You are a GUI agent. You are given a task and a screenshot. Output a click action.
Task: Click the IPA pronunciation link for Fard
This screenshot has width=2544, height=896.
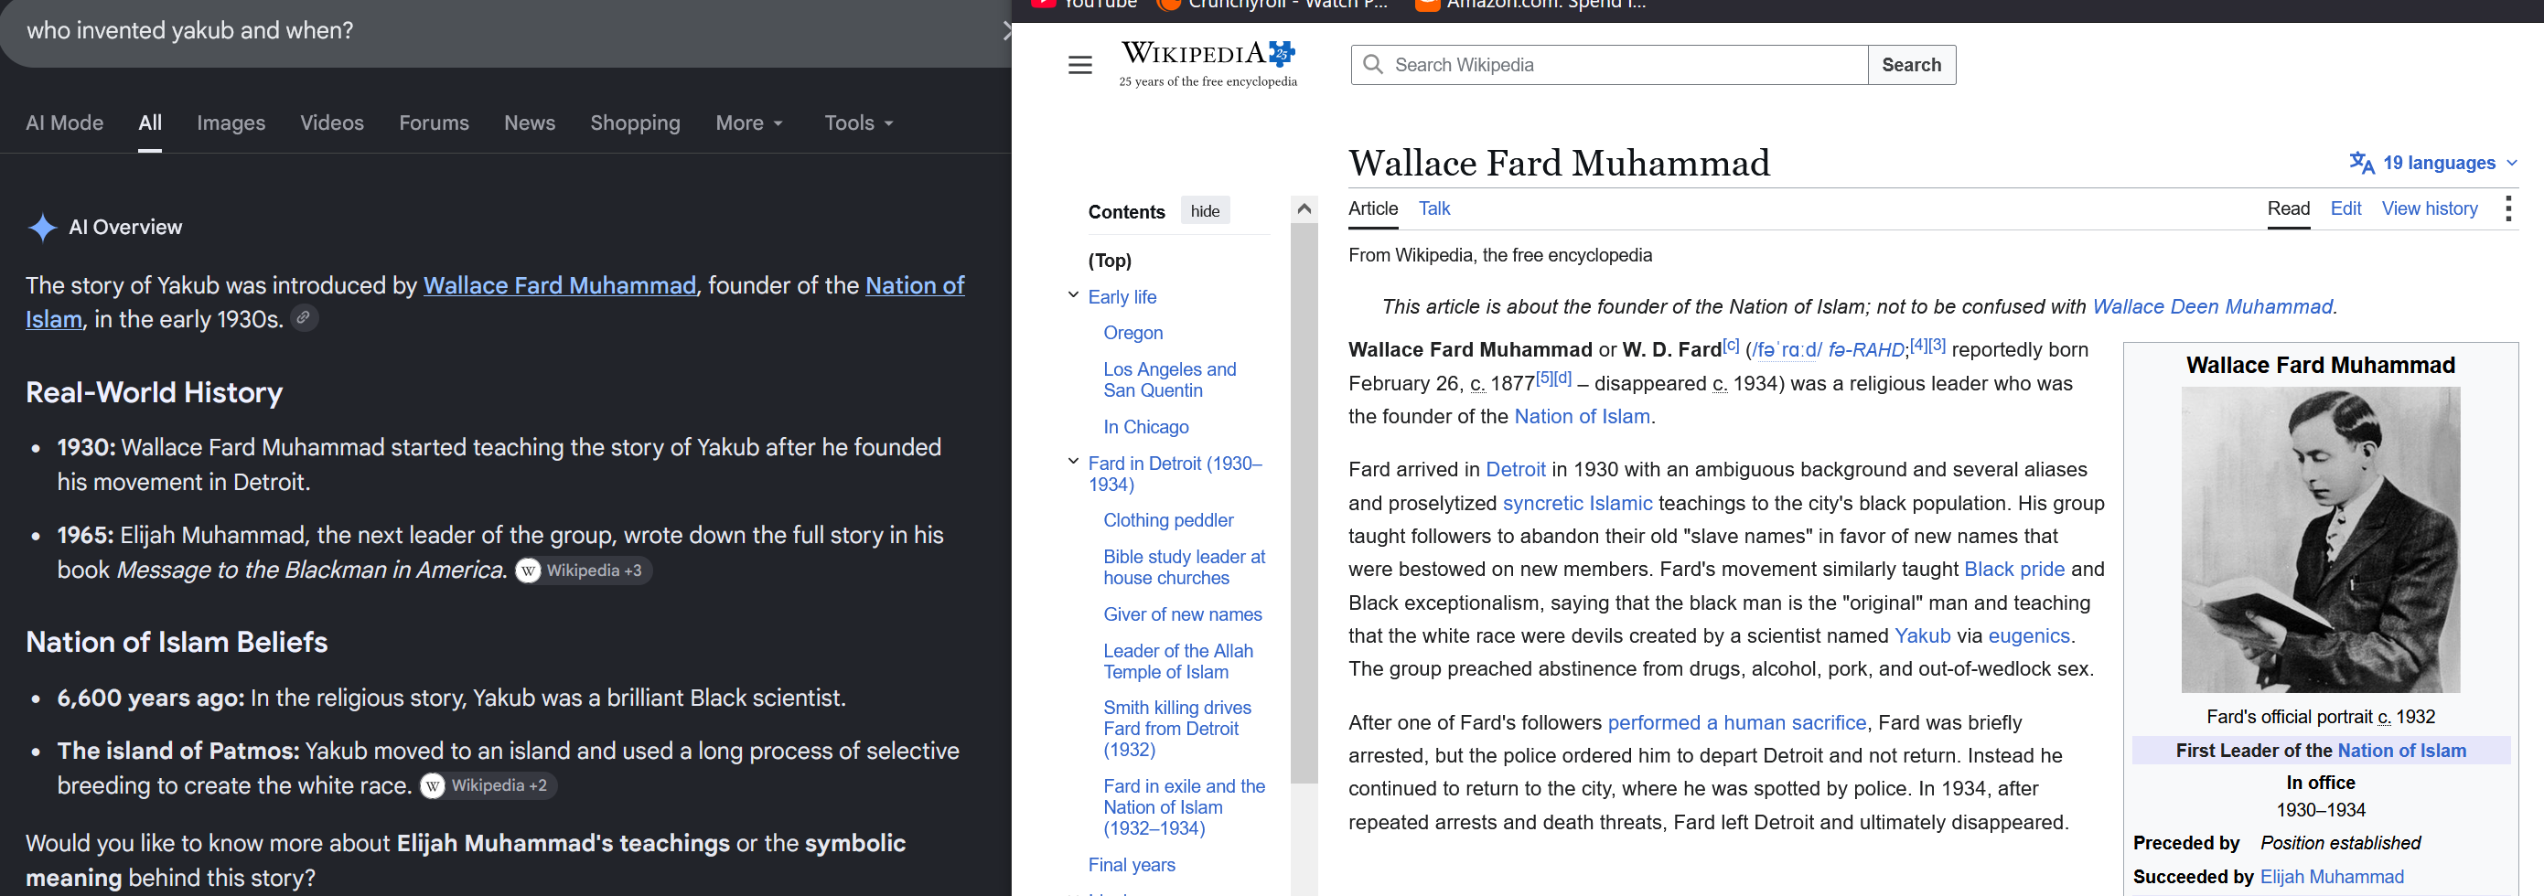1786,350
